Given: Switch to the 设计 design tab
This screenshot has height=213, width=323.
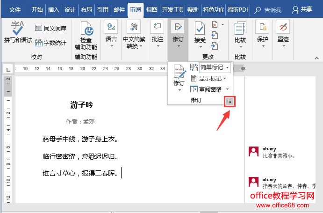Looking at the screenshot, I should tap(70, 9).
